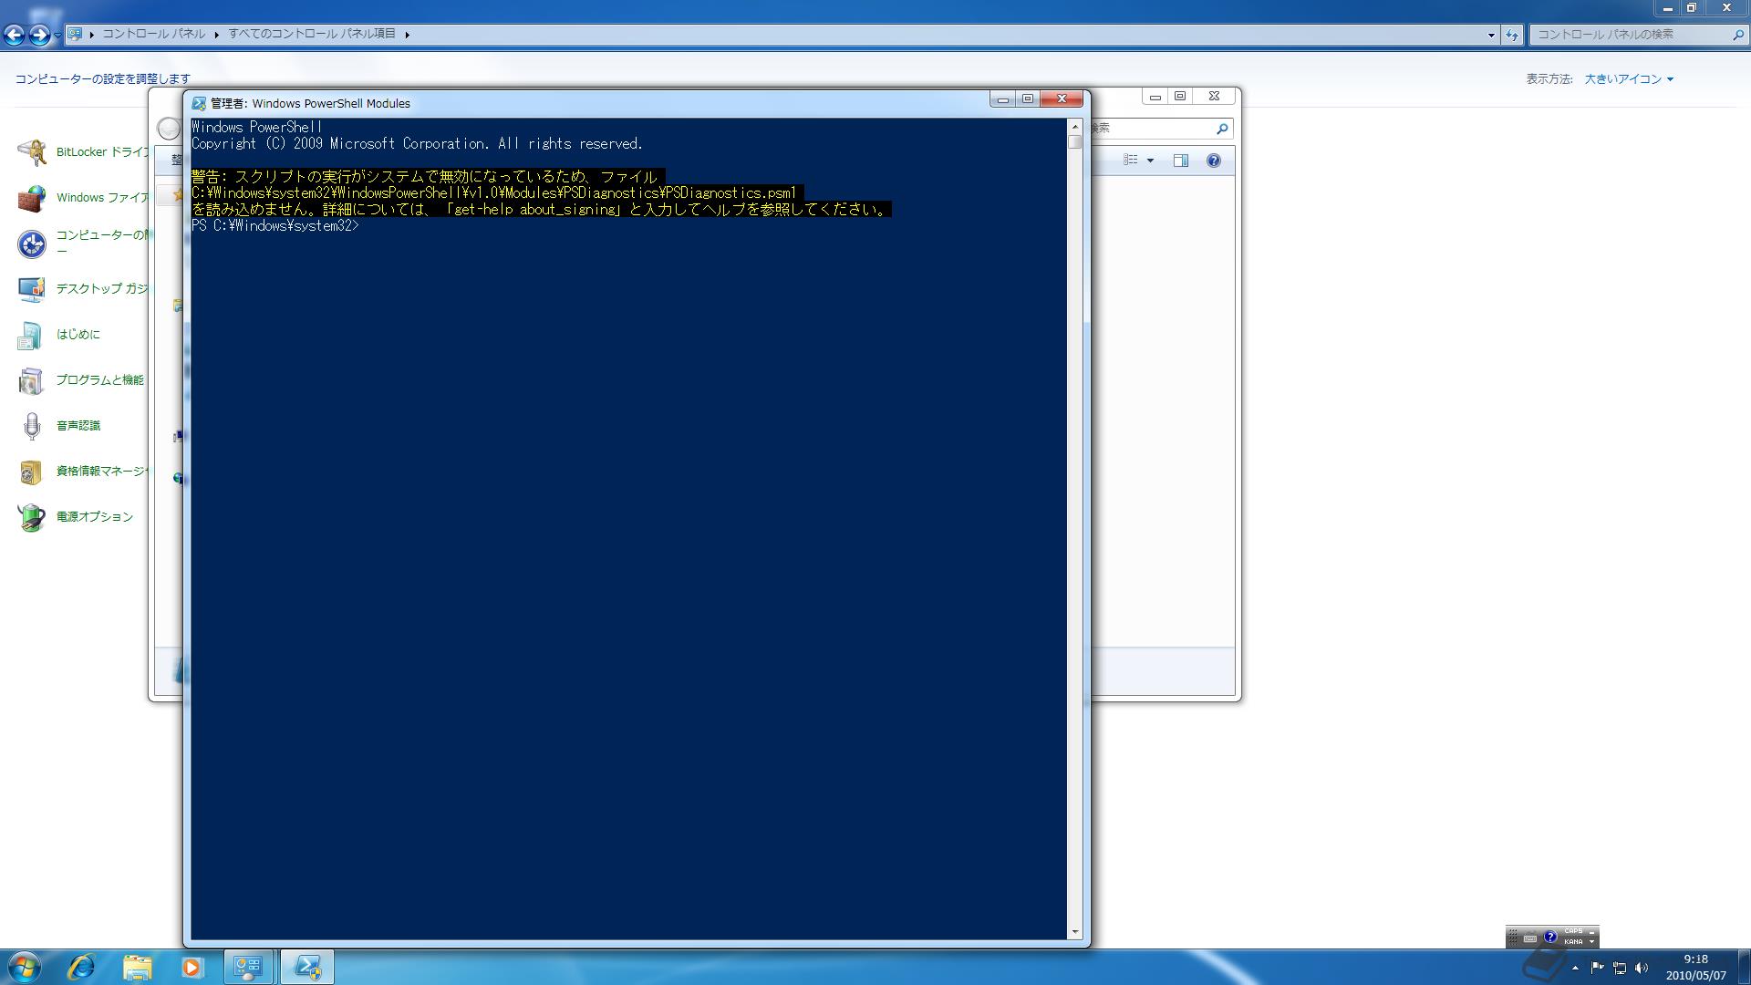Open the 音声認識 microphone icon
The height and width of the screenshot is (985, 1751).
pyautogui.click(x=32, y=426)
